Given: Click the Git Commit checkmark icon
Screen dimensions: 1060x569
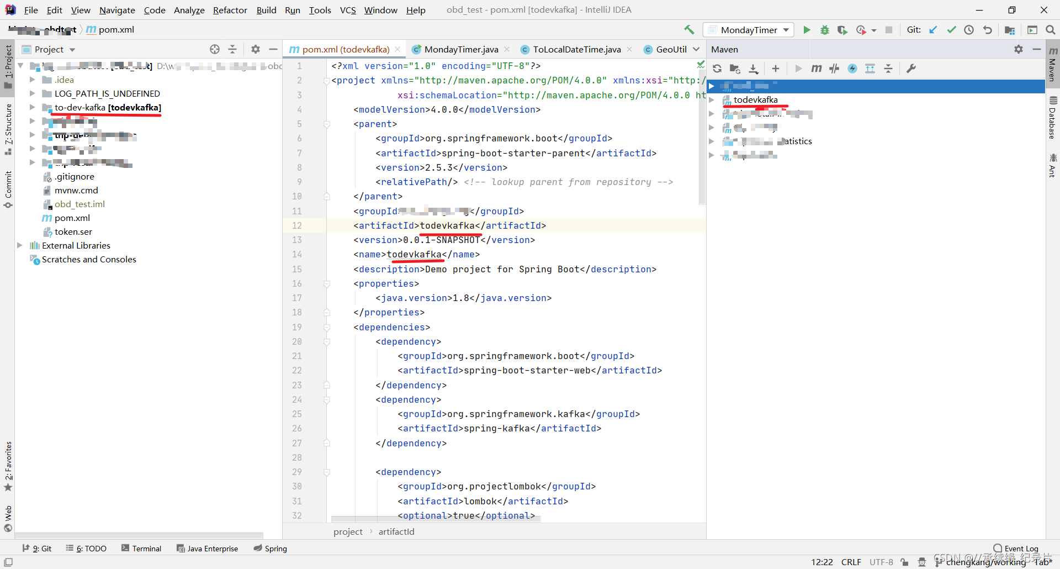Looking at the screenshot, I should tap(951, 30).
